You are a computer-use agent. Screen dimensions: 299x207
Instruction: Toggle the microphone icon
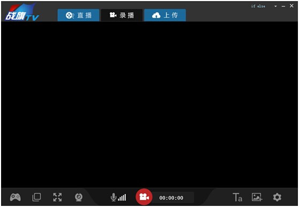coord(113,197)
